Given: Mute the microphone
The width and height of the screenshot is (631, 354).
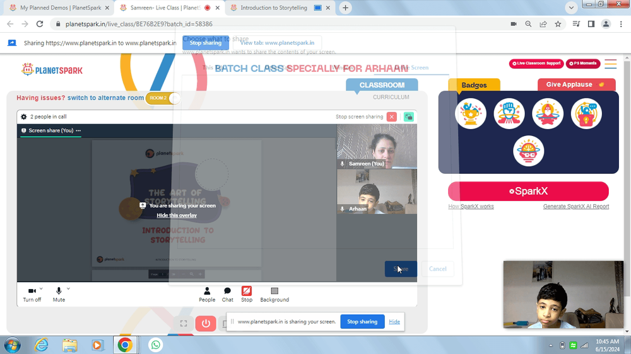Looking at the screenshot, I should point(59,295).
